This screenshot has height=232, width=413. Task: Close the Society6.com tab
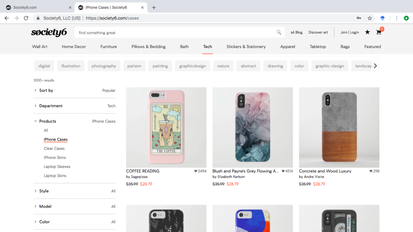(x=70, y=8)
